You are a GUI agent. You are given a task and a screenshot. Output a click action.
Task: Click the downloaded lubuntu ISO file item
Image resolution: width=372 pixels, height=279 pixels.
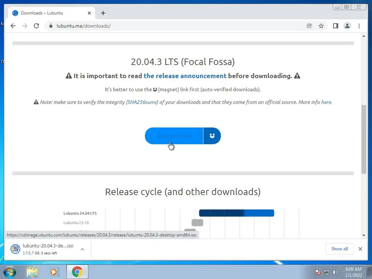(x=43, y=249)
